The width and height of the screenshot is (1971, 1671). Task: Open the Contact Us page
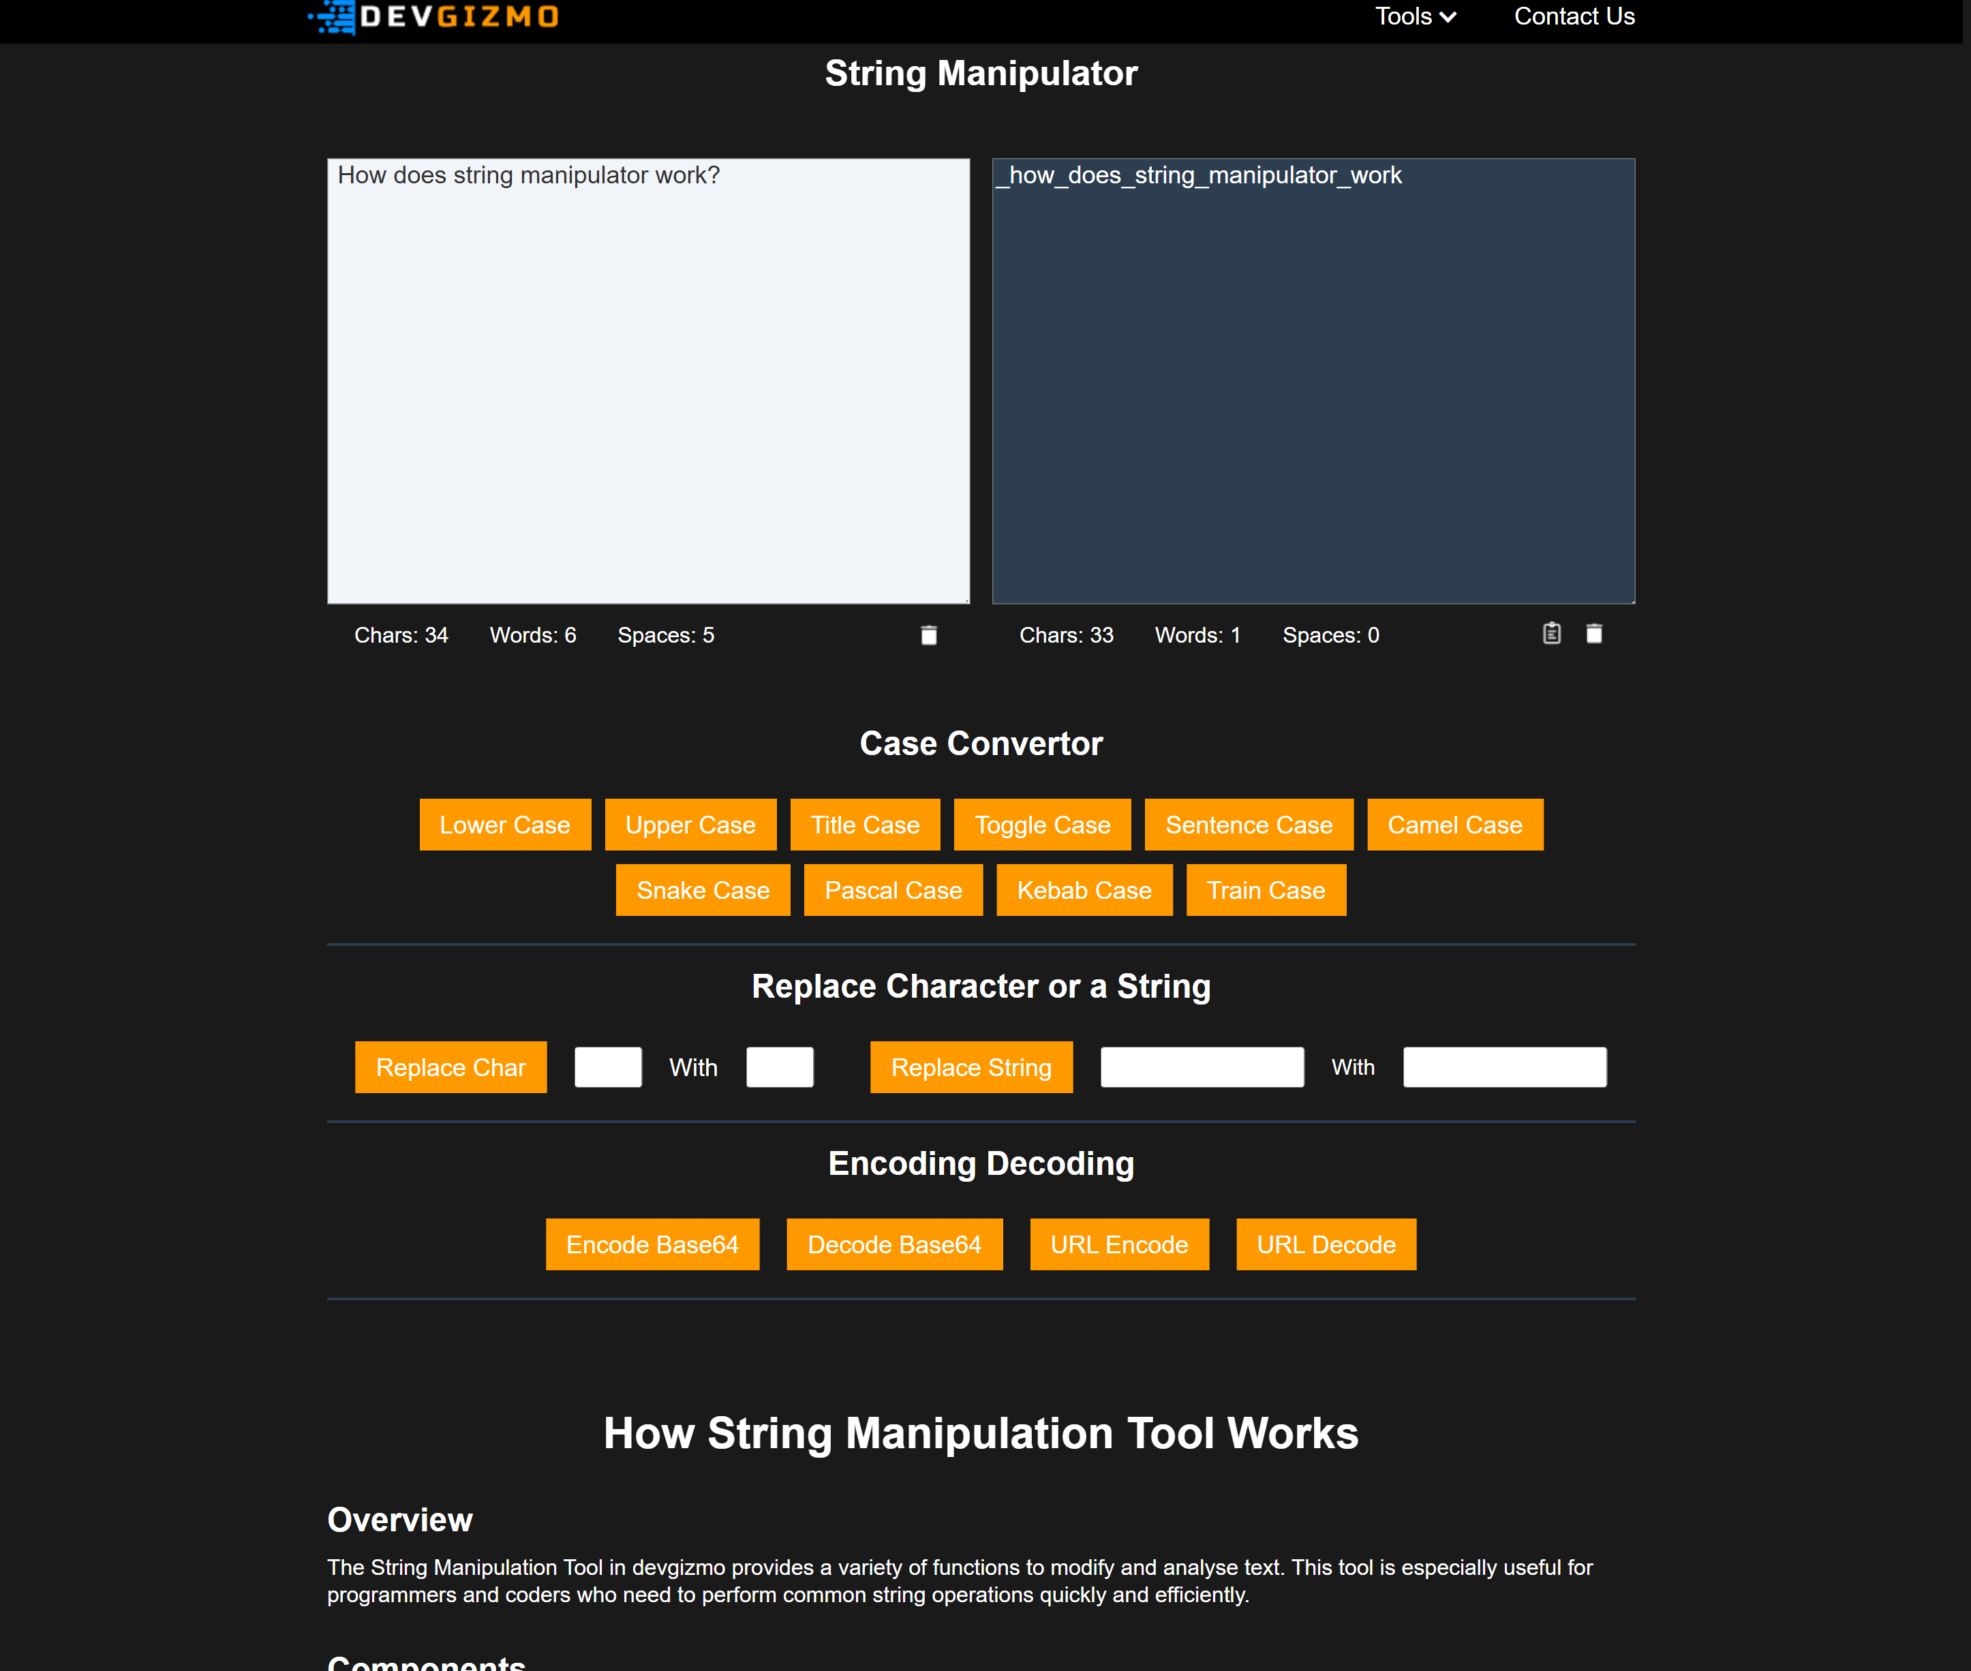coord(1574,16)
